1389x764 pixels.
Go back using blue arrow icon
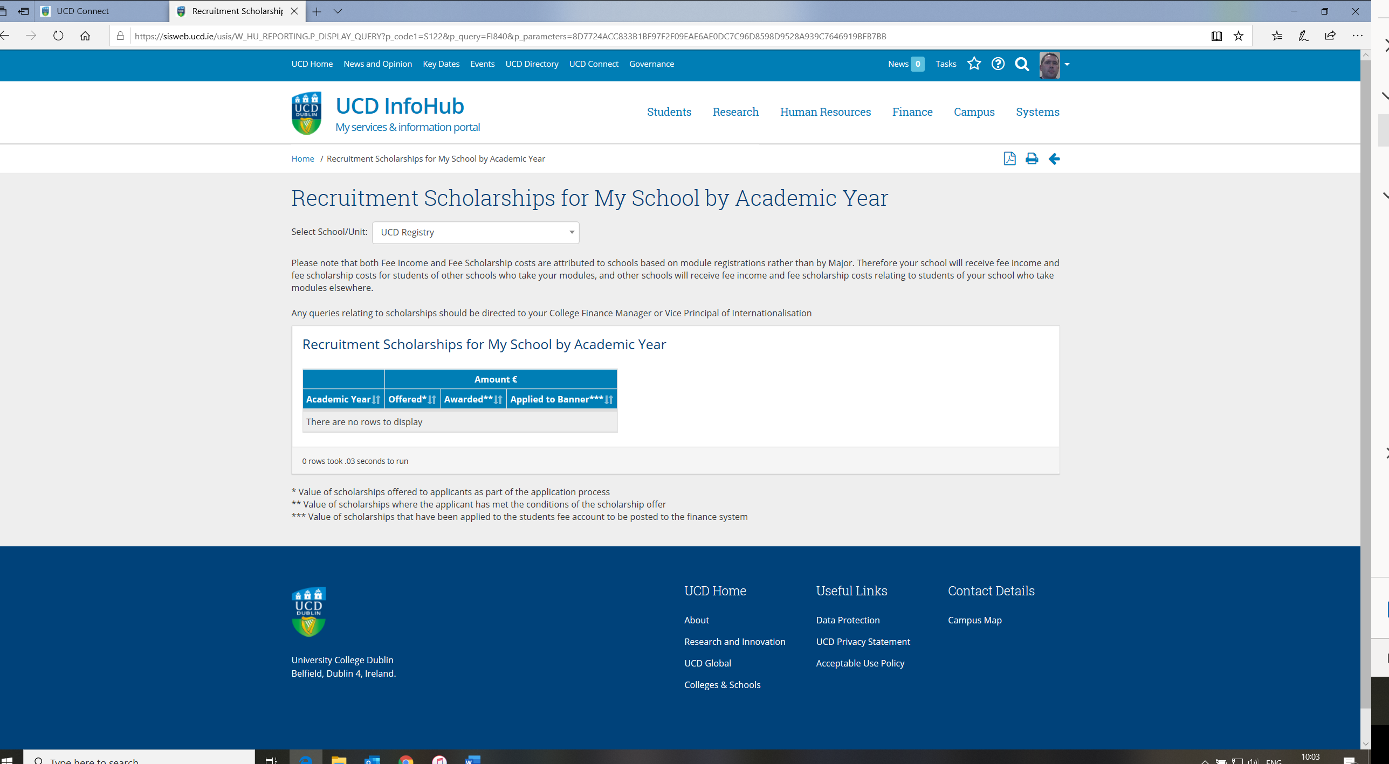[x=1054, y=158]
